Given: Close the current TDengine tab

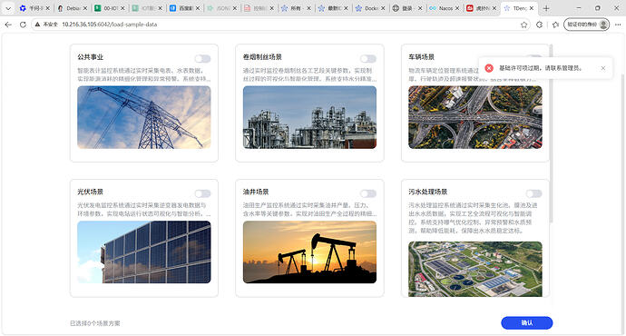Looking at the screenshot, I should coord(532,8).
